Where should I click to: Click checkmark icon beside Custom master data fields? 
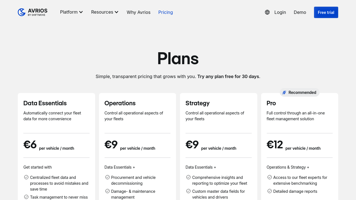tap(188, 191)
